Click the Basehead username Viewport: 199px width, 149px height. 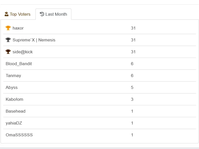point(15,111)
